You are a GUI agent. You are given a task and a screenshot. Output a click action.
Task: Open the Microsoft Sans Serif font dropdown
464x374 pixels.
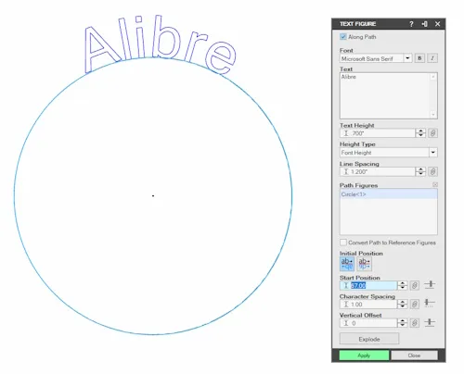407,58
